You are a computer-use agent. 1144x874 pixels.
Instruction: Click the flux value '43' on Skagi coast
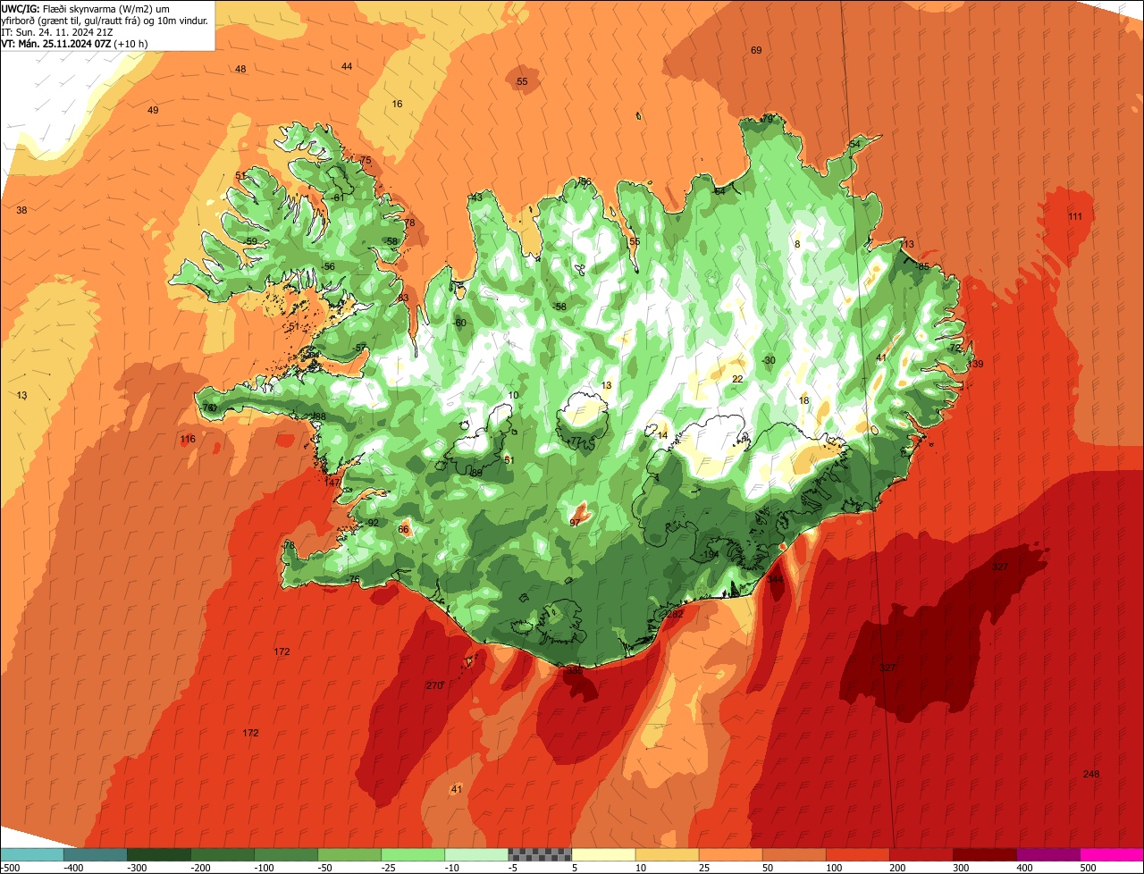(476, 197)
